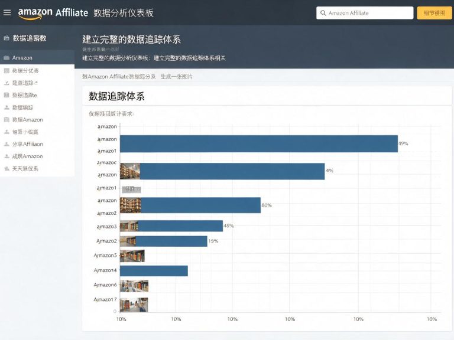The image size is (454, 340).
Task: Click the Amazon6 row thumbnail
Action: 134,286
